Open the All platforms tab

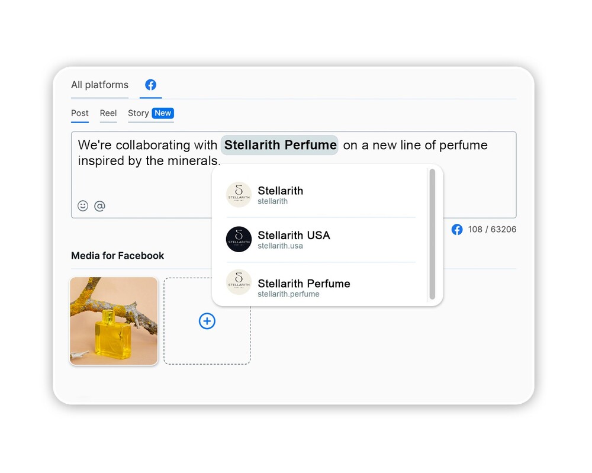coord(99,85)
